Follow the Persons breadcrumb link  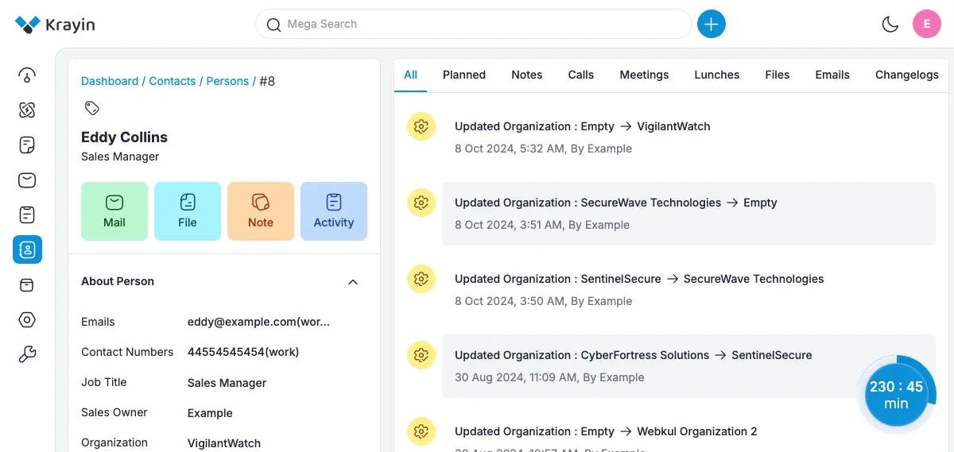click(227, 81)
